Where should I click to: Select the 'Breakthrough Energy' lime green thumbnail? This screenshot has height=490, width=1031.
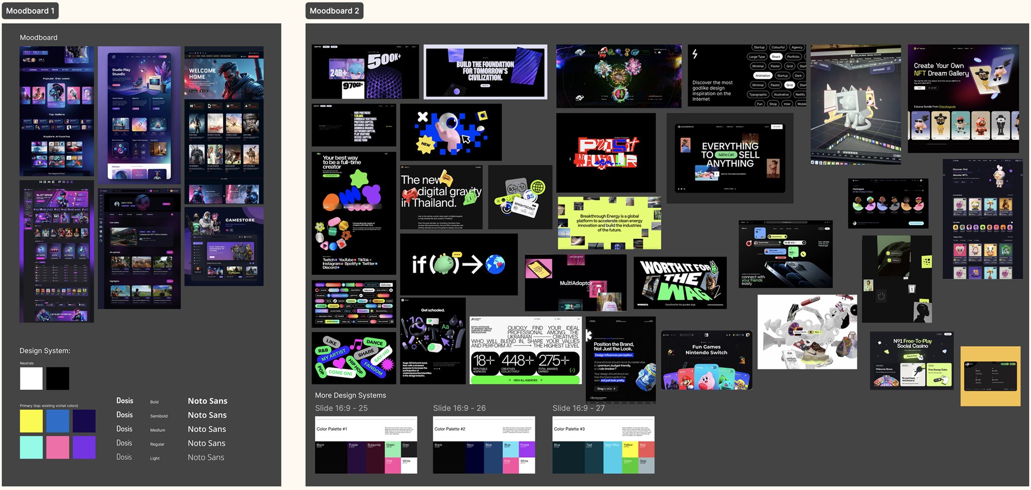pos(609,223)
